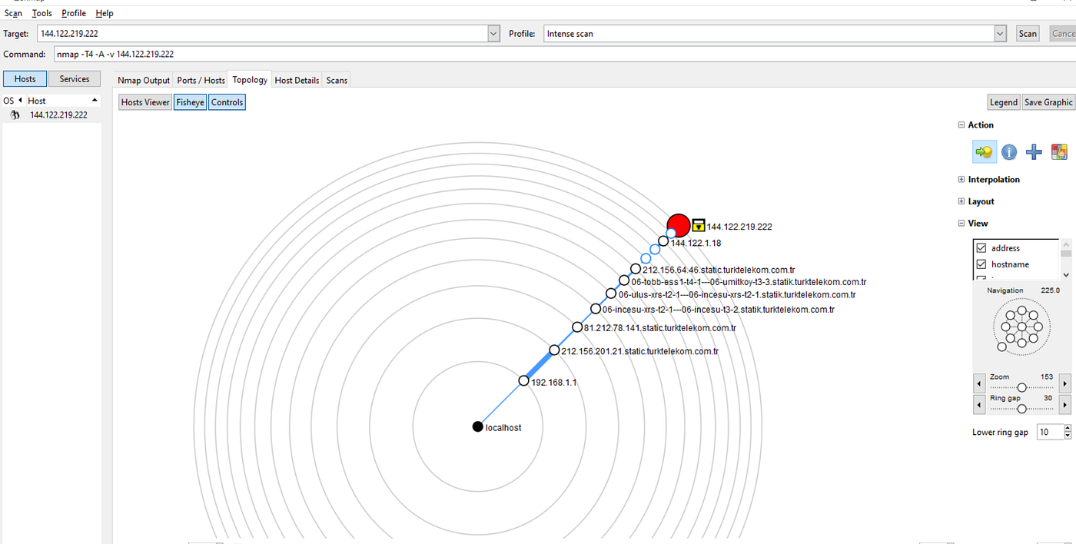This screenshot has width=1076, height=544.
Task: Click the red 144.122.219.222 host node
Action: tap(679, 226)
